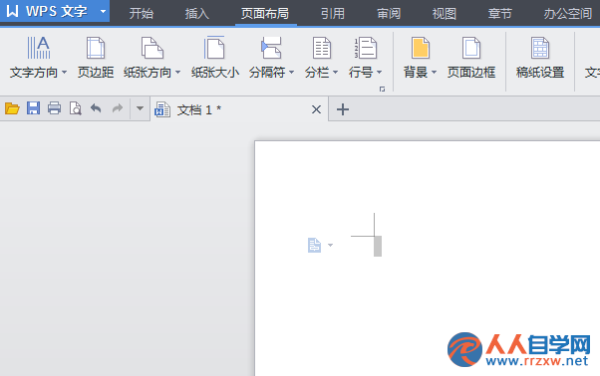Close the 文档 1 document tab

pos(316,110)
